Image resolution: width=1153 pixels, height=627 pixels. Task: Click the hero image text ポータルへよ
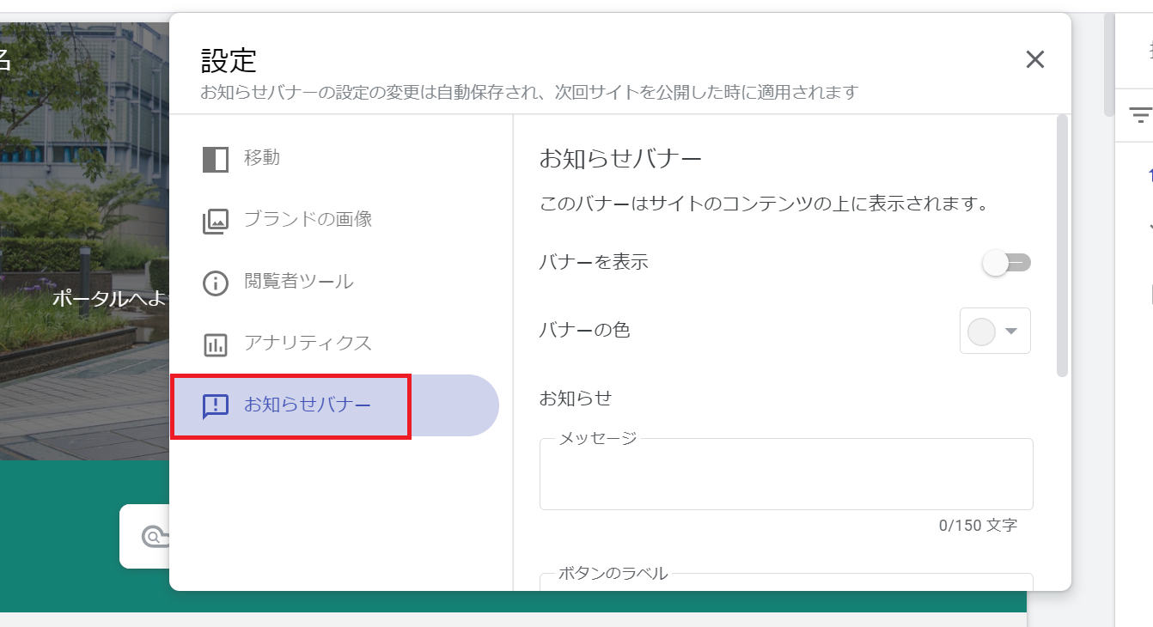pyautogui.click(x=112, y=299)
